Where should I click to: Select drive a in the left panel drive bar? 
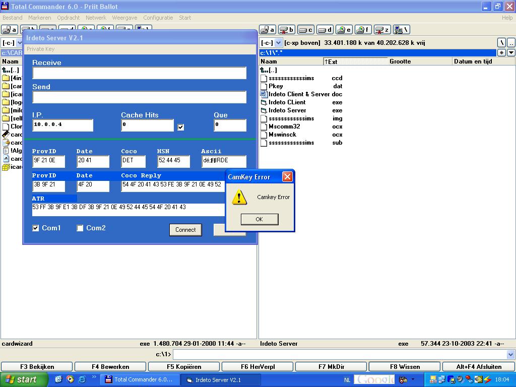click(x=9, y=30)
